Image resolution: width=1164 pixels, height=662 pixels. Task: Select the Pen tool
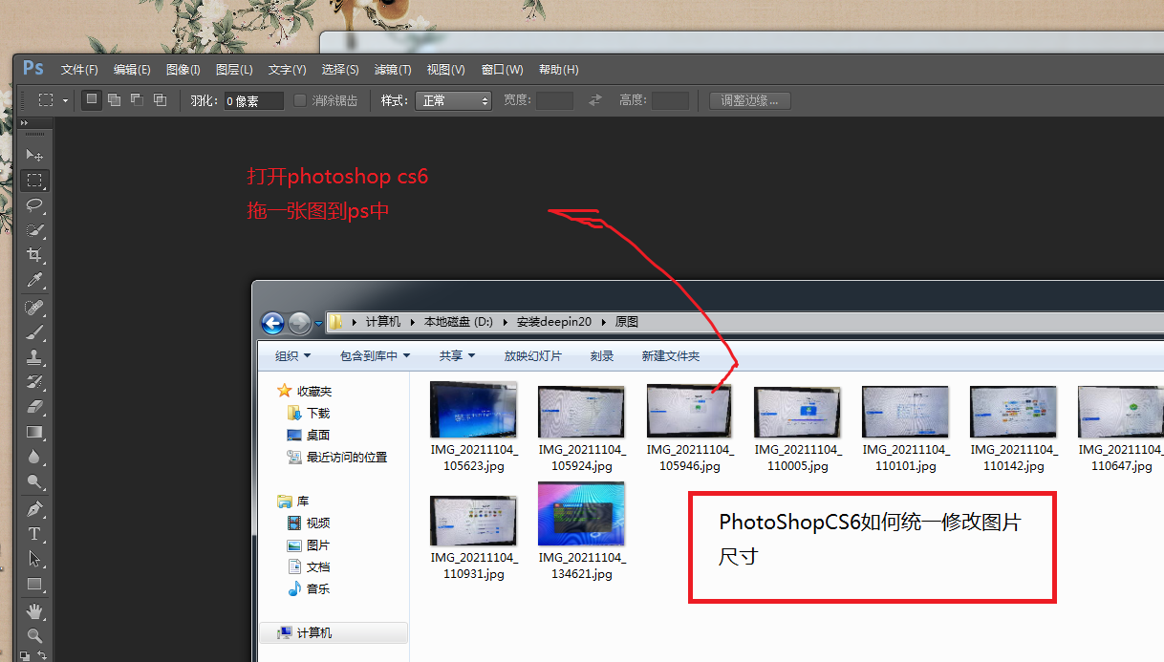(x=34, y=509)
